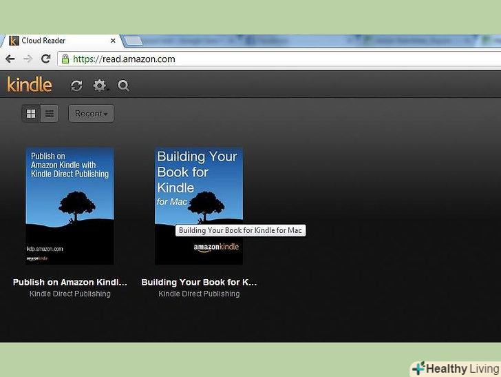This screenshot has width=501, height=377.
Task: Sync library with the refresh arrows icon
Action: (76, 85)
